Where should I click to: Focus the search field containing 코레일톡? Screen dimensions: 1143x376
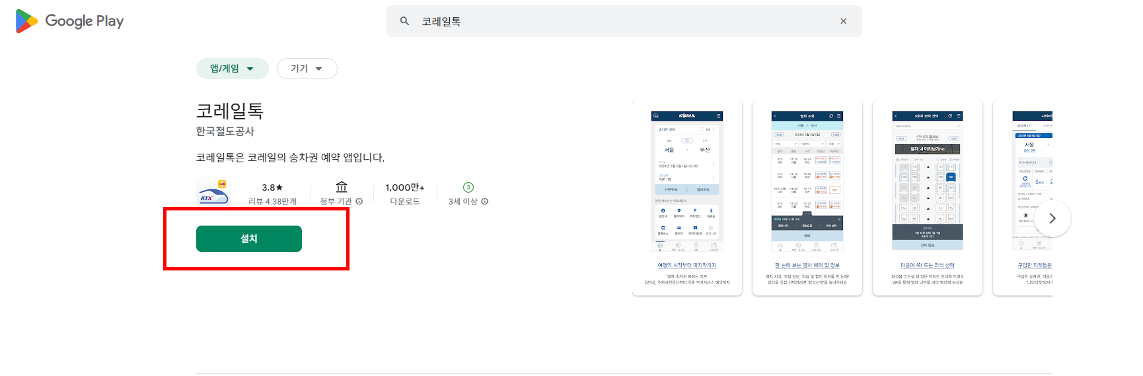624,21
